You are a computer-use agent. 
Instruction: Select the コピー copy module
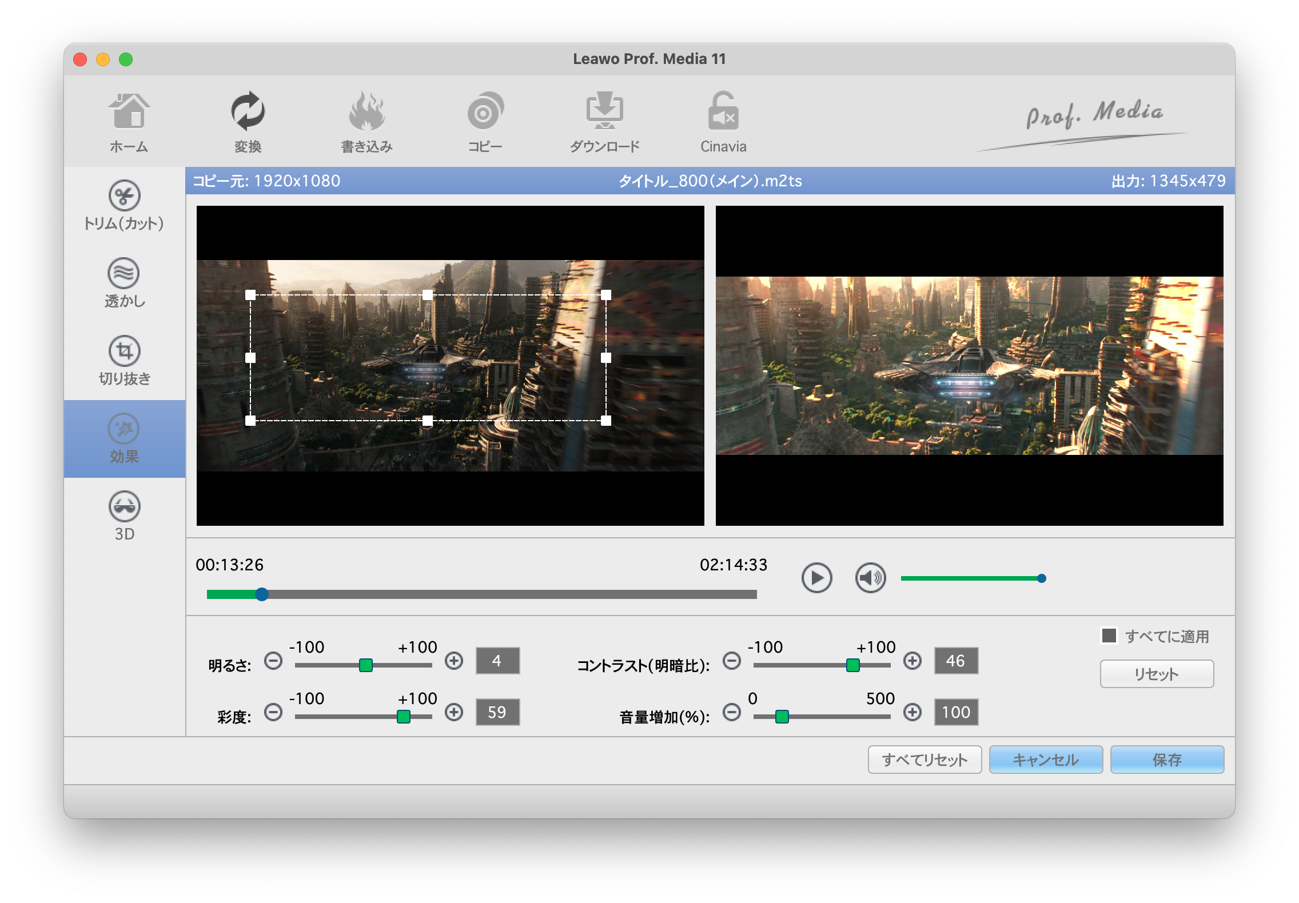click(x=485, y=122)
